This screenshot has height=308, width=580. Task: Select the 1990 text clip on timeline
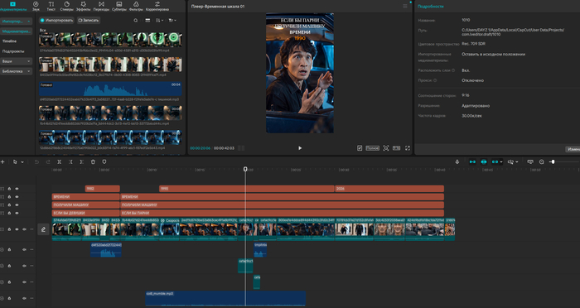point(247,189)
